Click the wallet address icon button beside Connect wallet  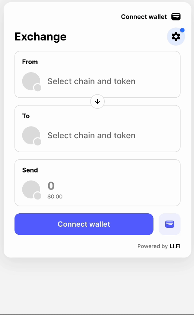coord(170,224)
